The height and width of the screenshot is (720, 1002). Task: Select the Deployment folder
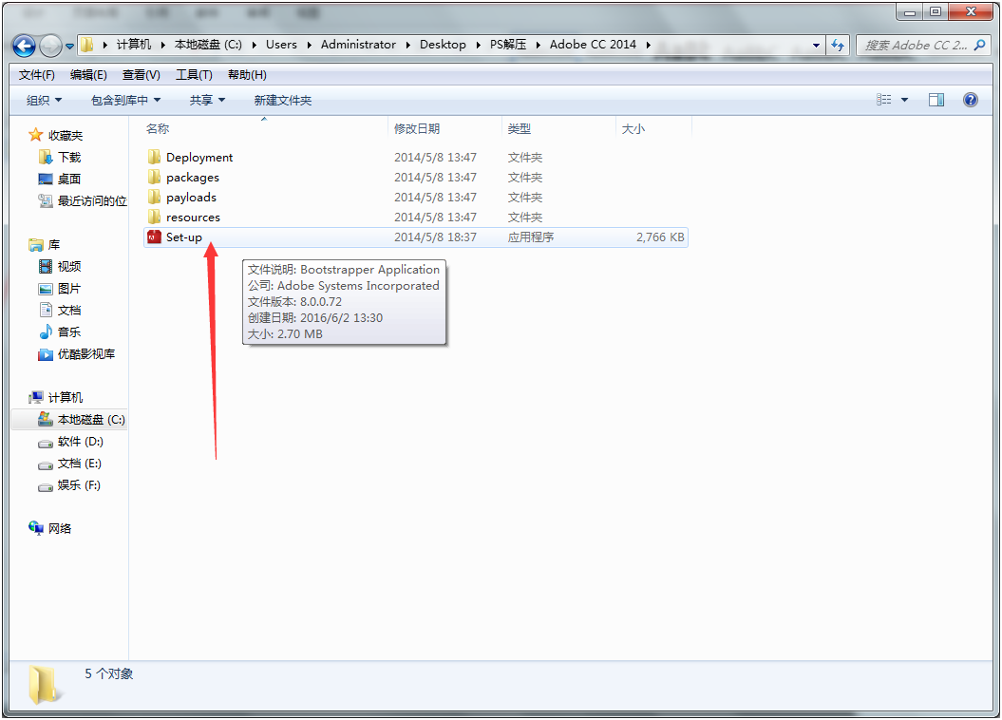199,157
